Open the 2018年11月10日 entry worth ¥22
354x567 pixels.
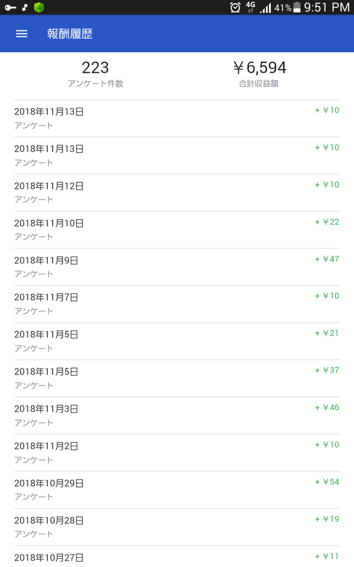coord(177,230)
